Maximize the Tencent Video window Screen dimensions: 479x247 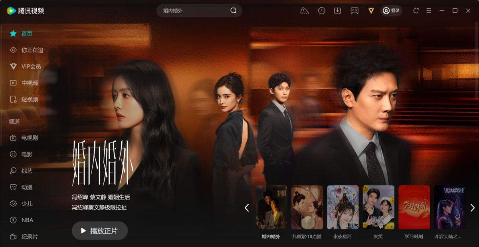pos(455,11)
